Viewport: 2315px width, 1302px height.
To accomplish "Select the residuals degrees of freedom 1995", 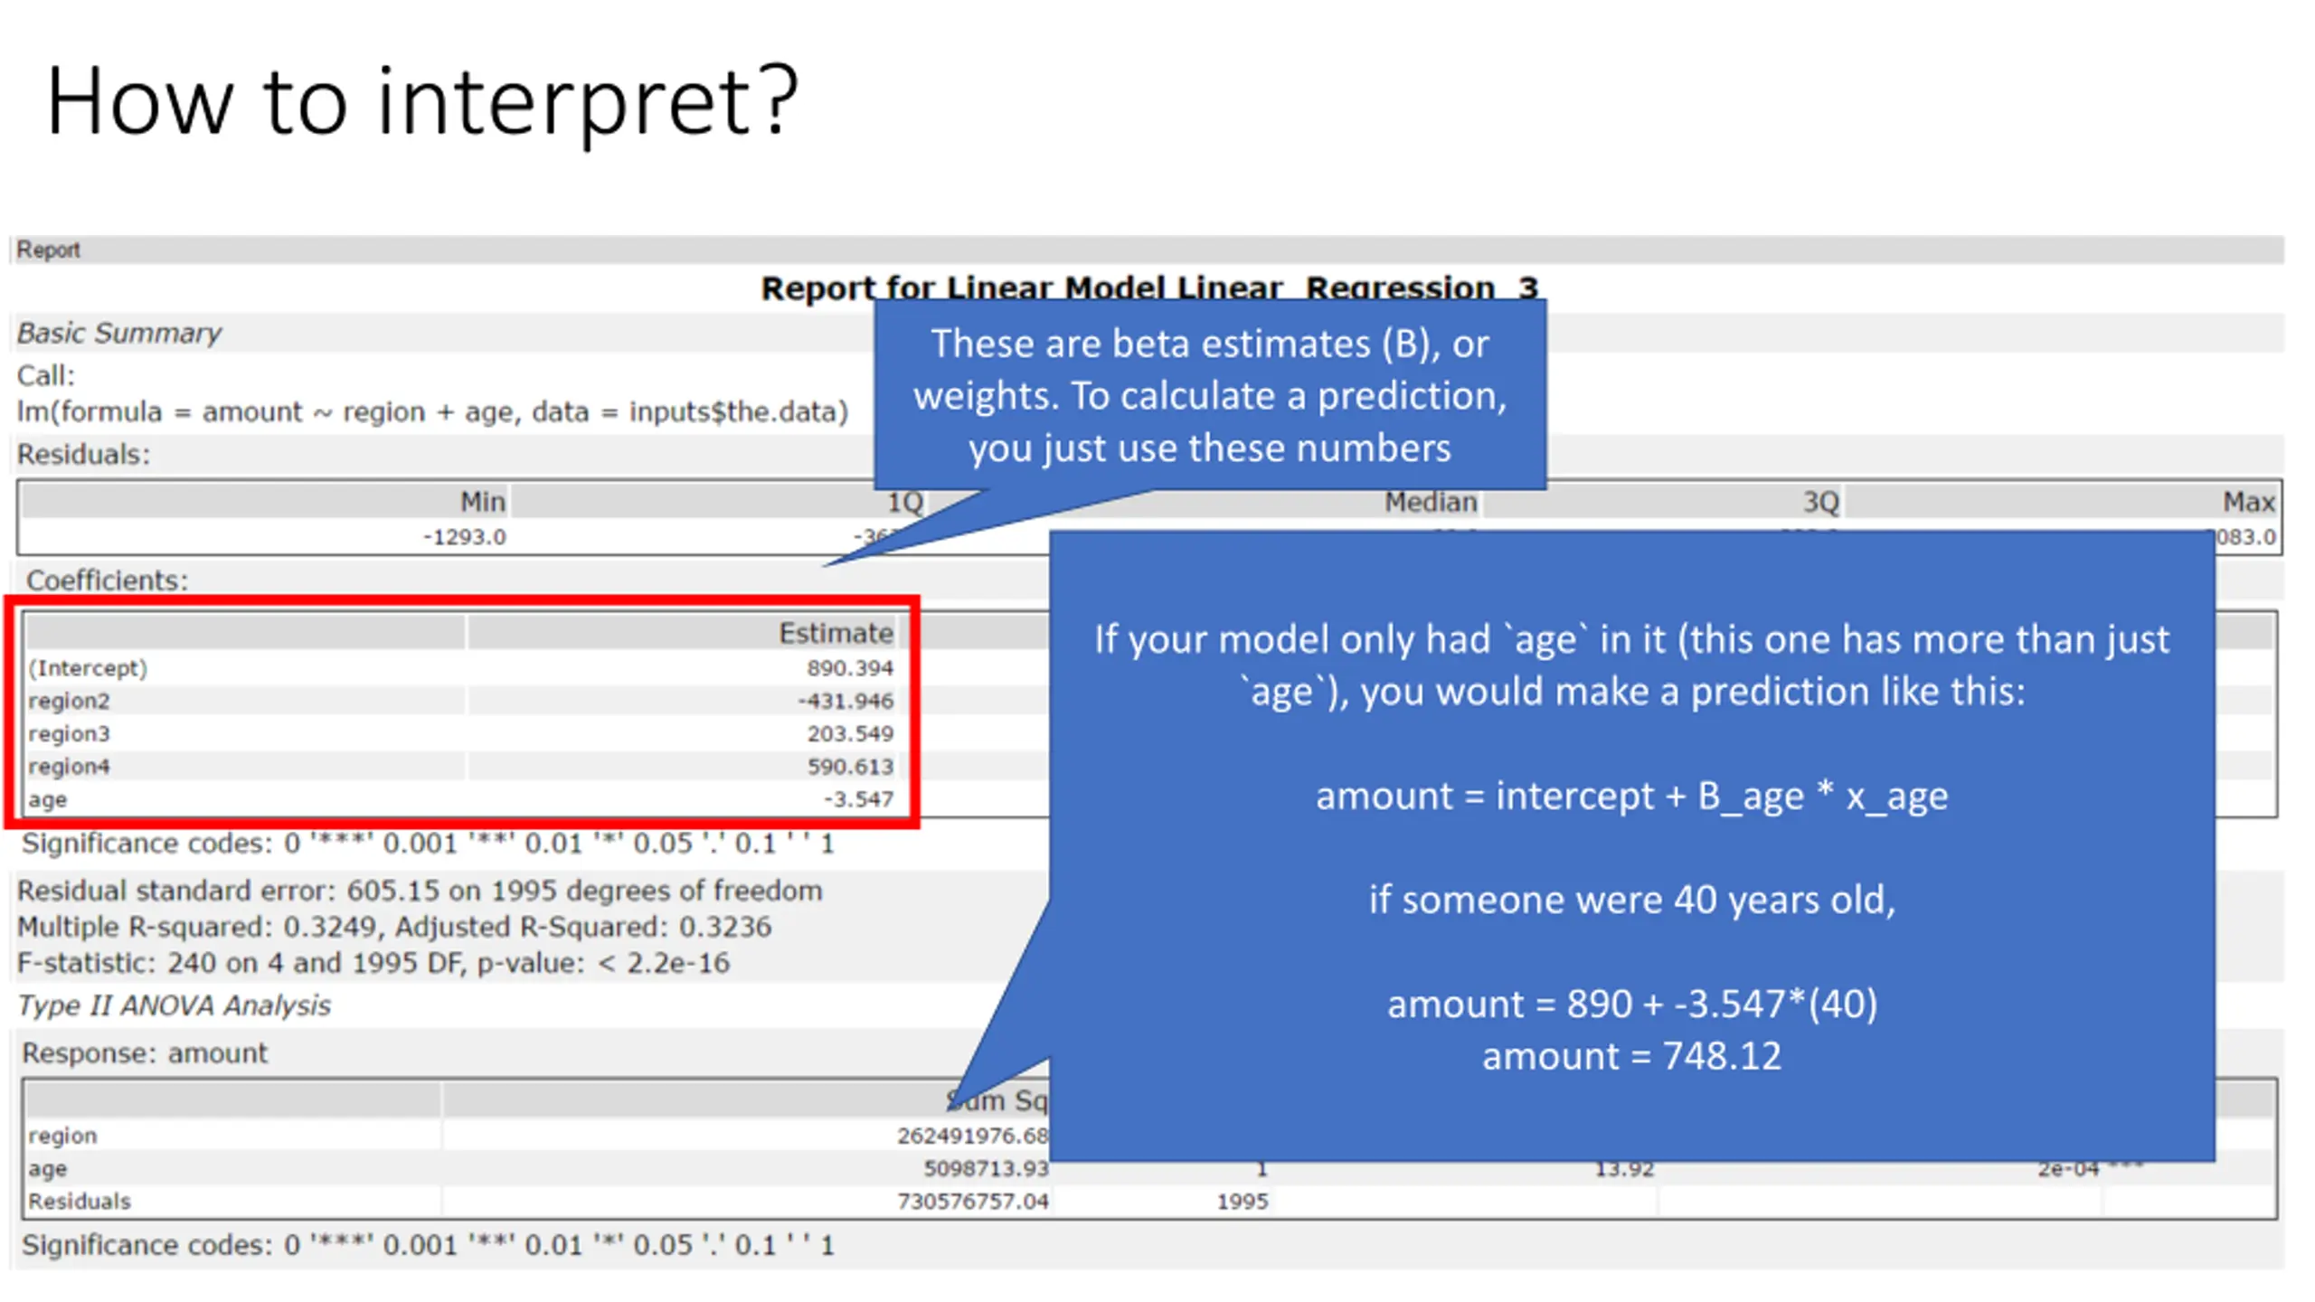I will tap(1242, 1202).
